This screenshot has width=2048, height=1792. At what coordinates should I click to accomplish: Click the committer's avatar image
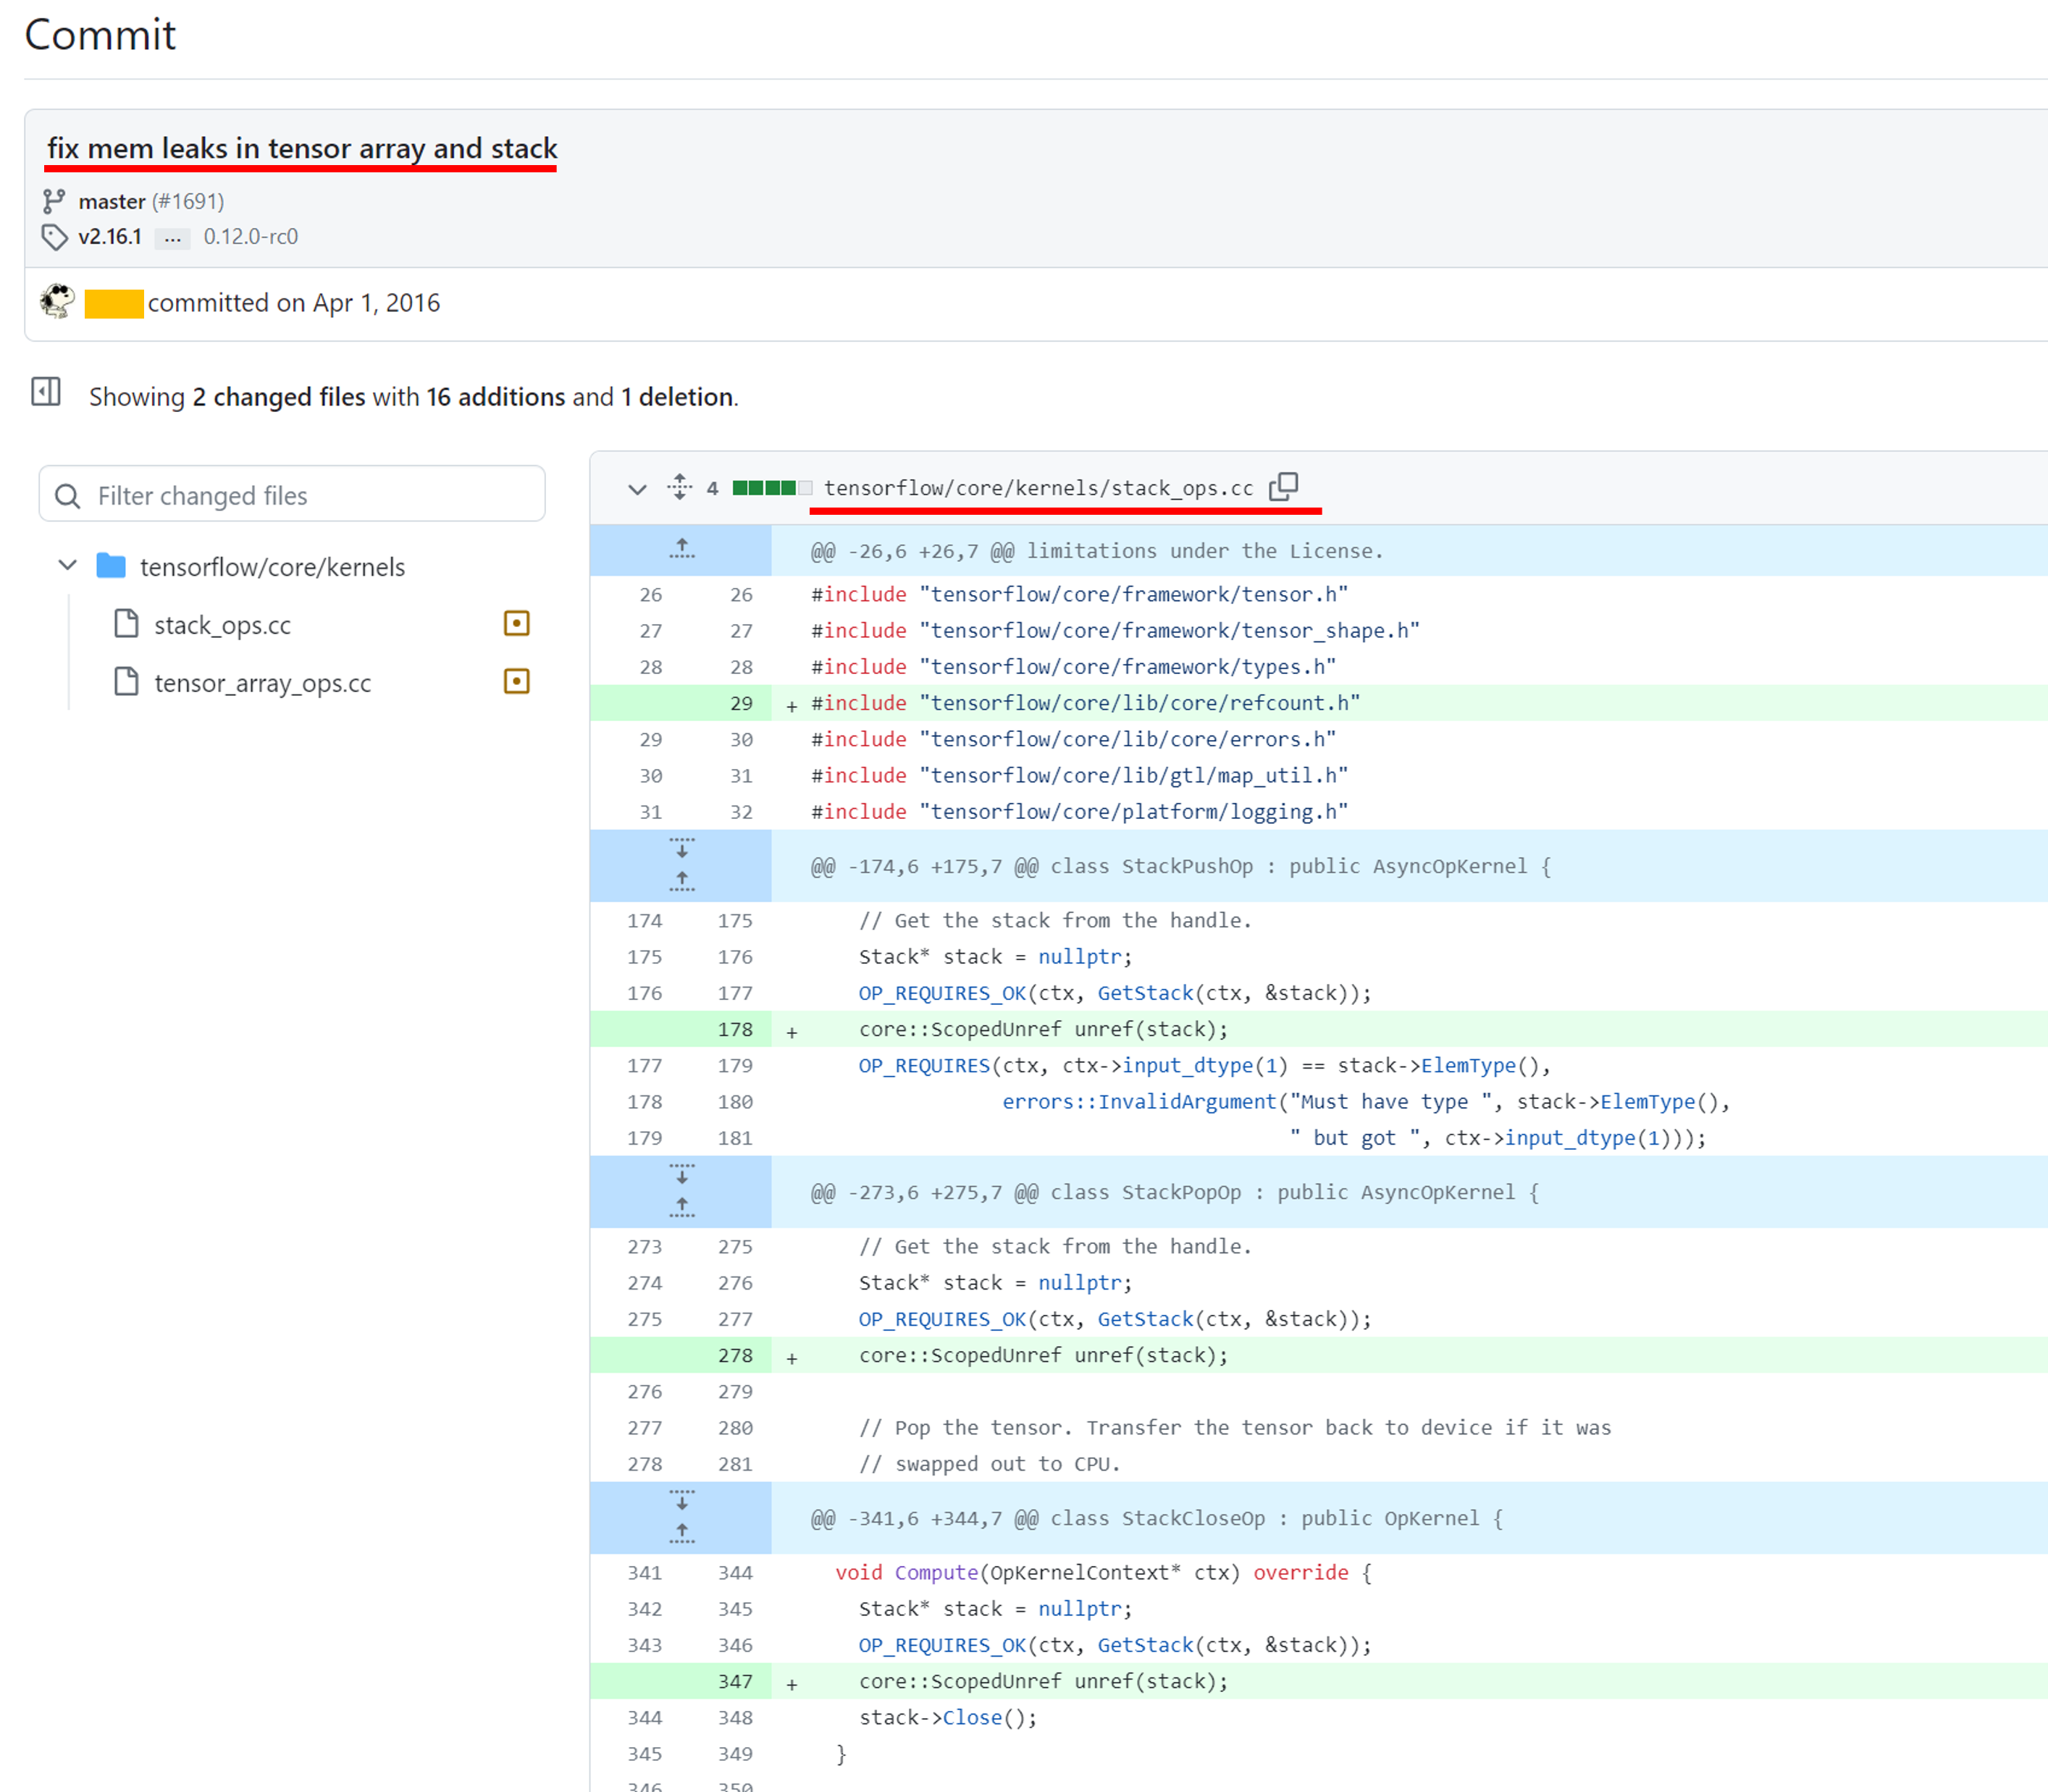coord(58,301)
